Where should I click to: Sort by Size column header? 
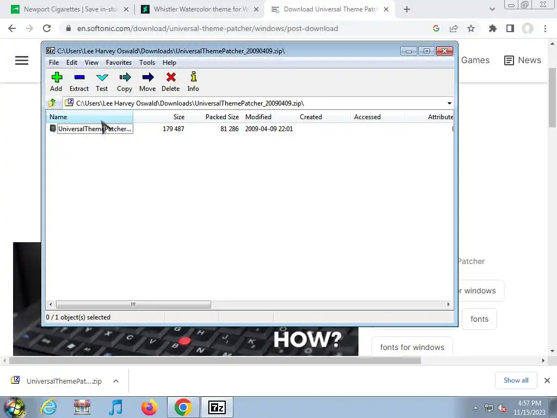(x=160, y=117)
